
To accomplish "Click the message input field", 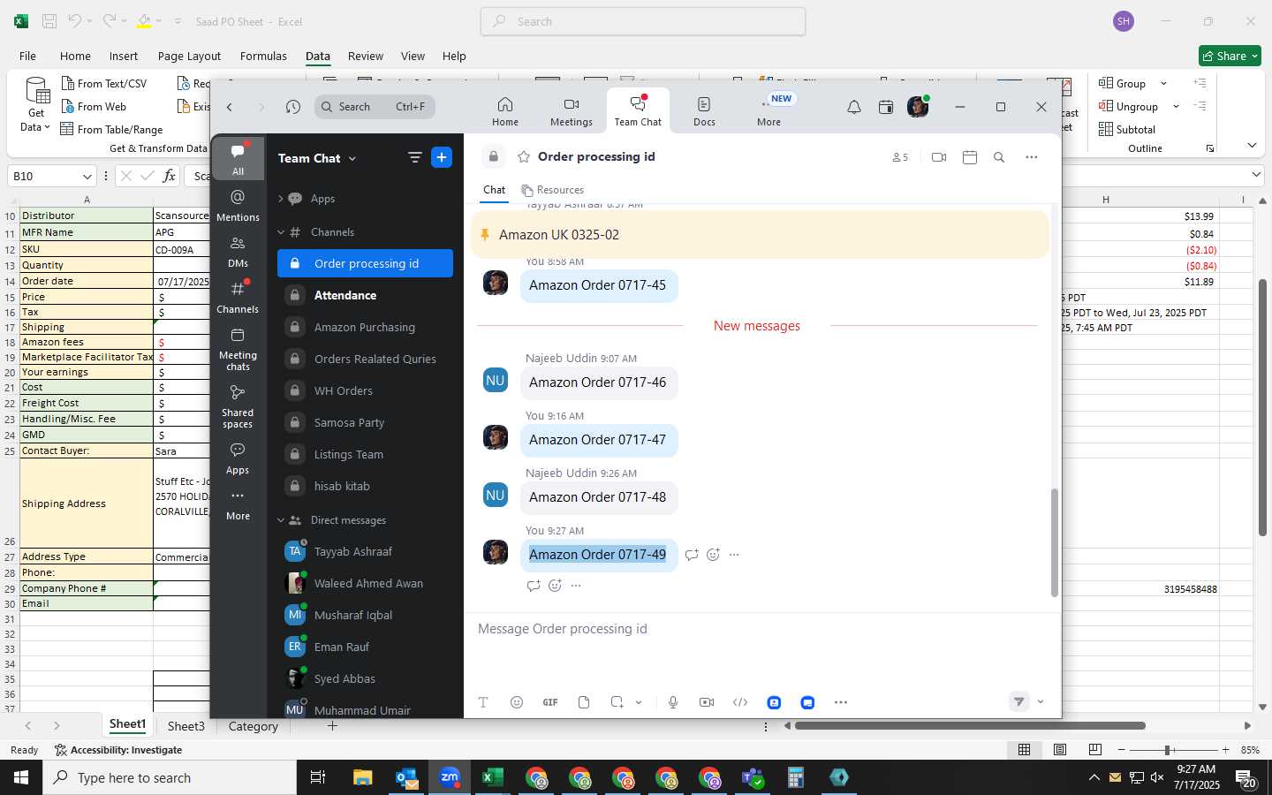I will click(760, 629).
